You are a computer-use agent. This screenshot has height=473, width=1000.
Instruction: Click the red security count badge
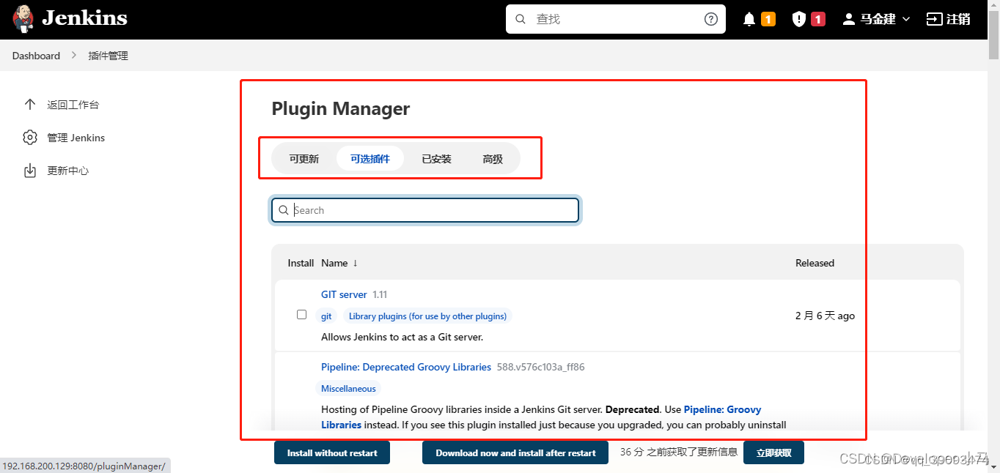[818, 19]
